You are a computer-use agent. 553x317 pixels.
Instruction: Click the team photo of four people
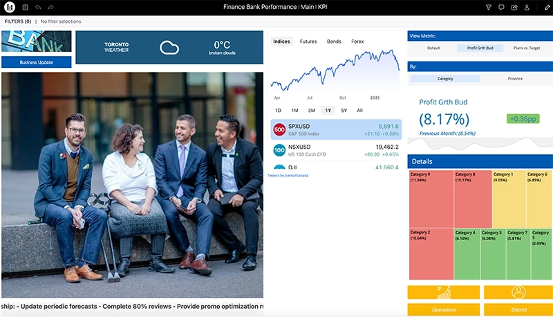[x=132, y=185]
